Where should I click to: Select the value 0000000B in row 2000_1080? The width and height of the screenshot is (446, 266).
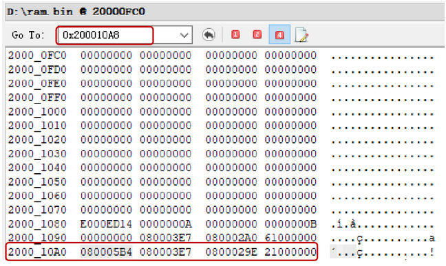(x=290, y=224)
